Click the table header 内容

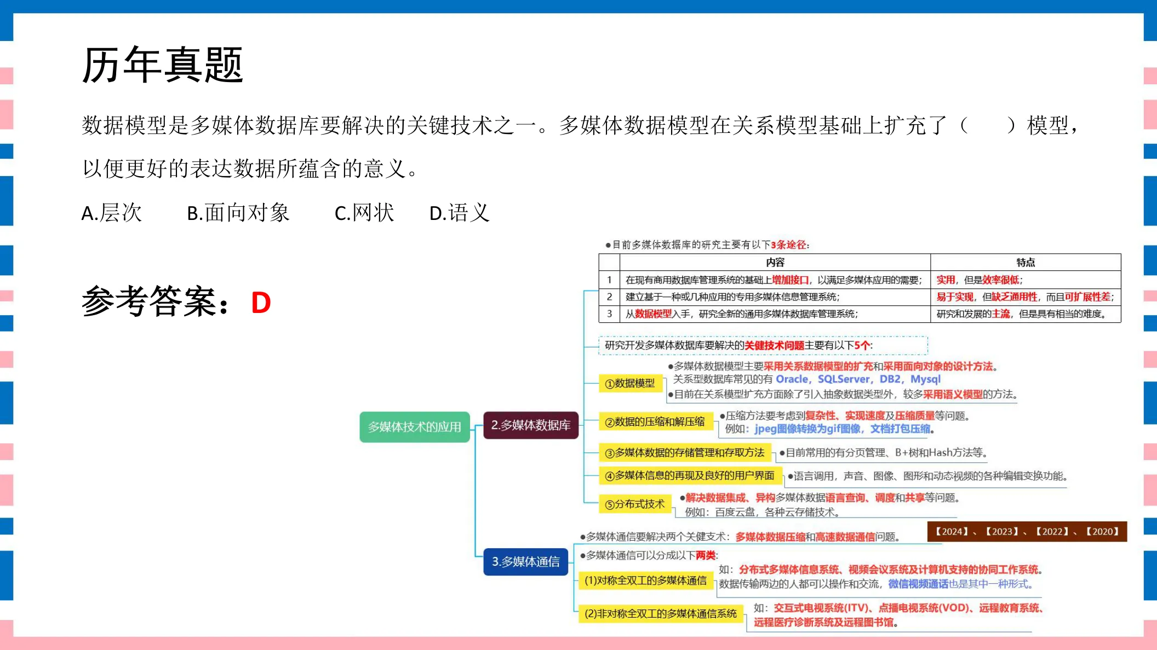pos(775,263)
